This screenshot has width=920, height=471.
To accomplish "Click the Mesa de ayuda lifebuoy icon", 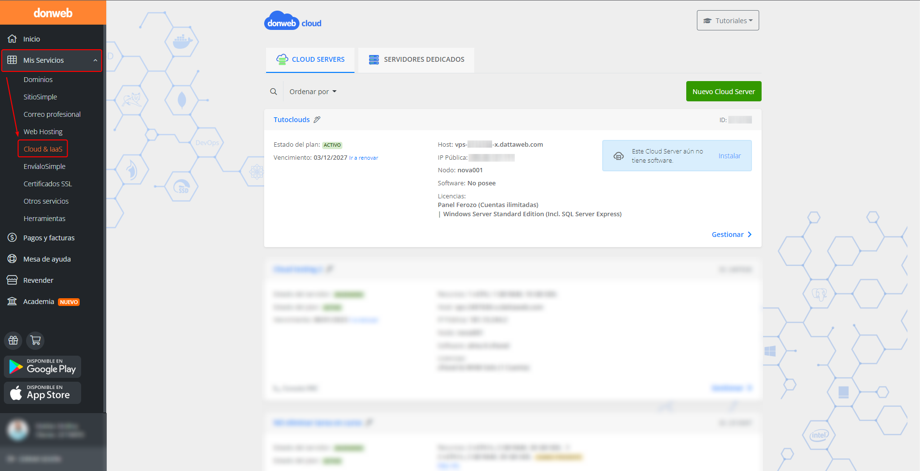I will (x=12, y=259).
